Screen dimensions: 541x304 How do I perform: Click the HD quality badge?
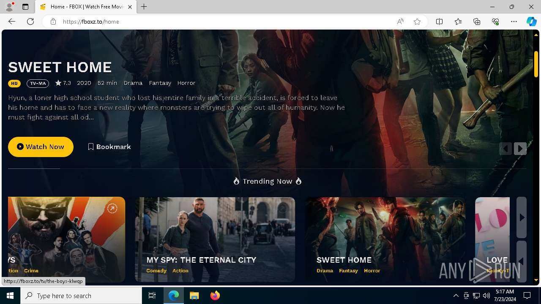14,83
